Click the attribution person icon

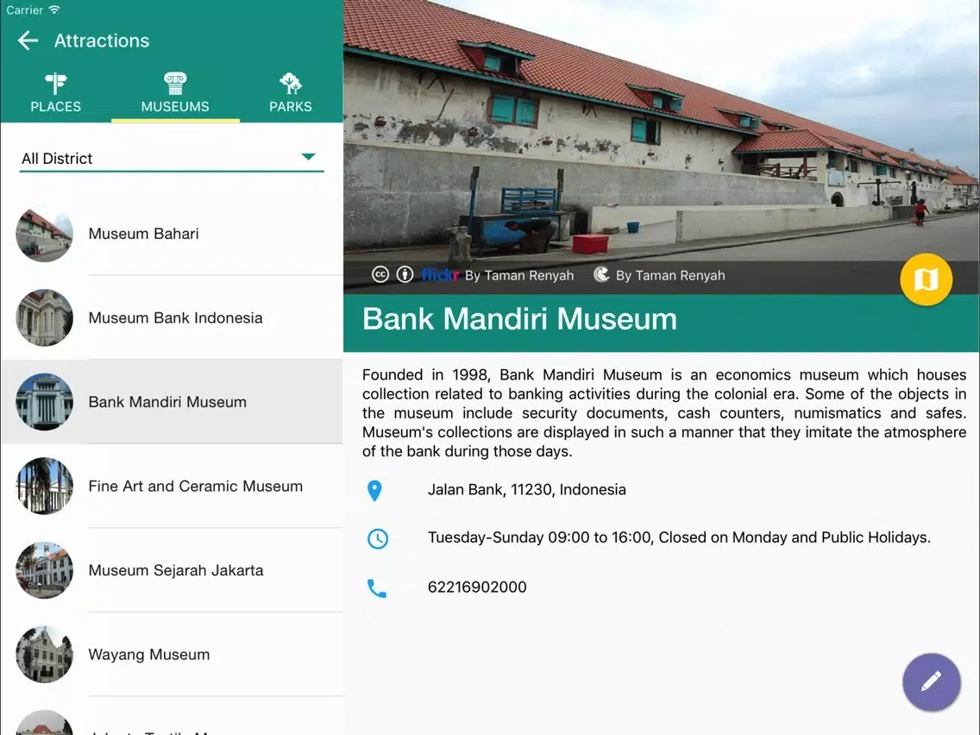coord(405,275)
